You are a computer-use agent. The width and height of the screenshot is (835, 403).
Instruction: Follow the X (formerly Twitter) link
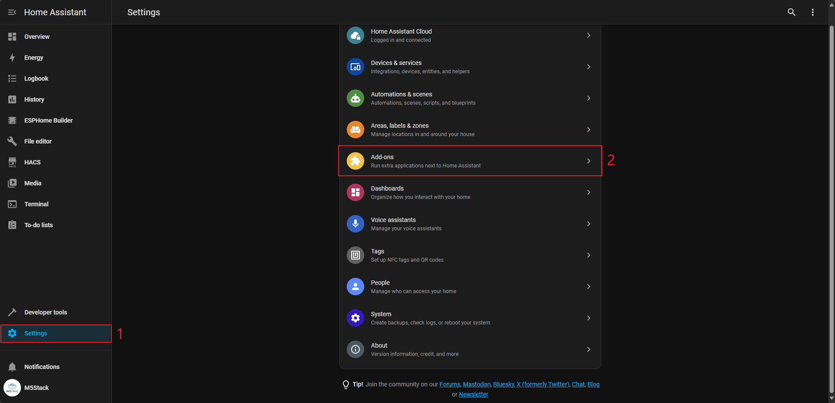[x=543, y=384]
